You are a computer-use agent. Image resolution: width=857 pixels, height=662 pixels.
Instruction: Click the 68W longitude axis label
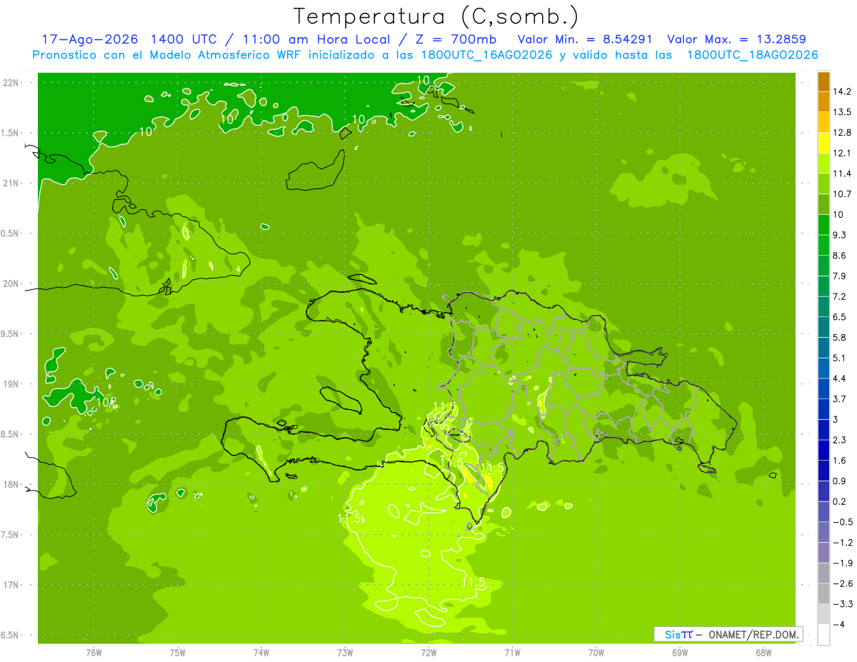(x=763, y=653)
